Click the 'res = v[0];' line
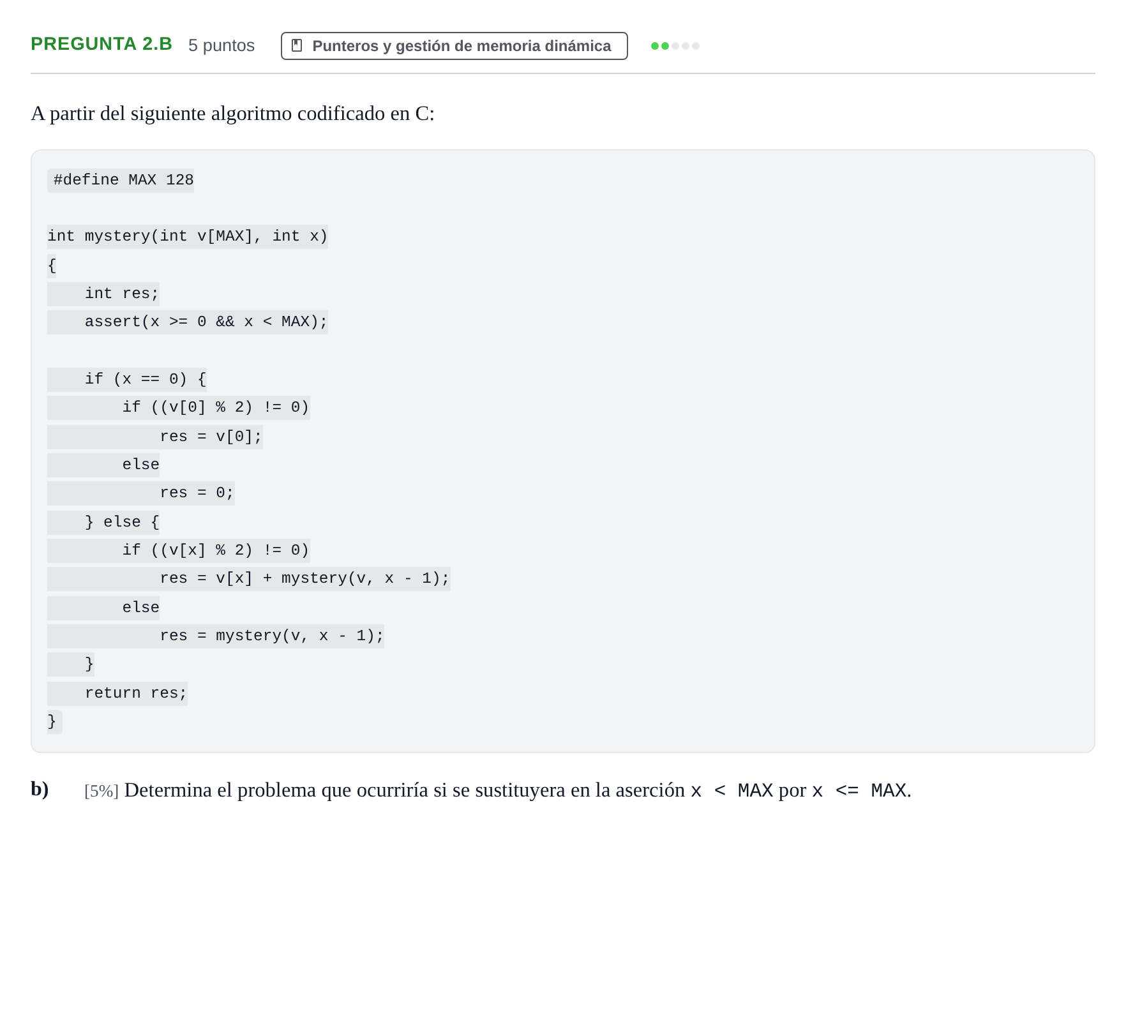Viewport: 1126px width, 1034px height. [155, 437]
